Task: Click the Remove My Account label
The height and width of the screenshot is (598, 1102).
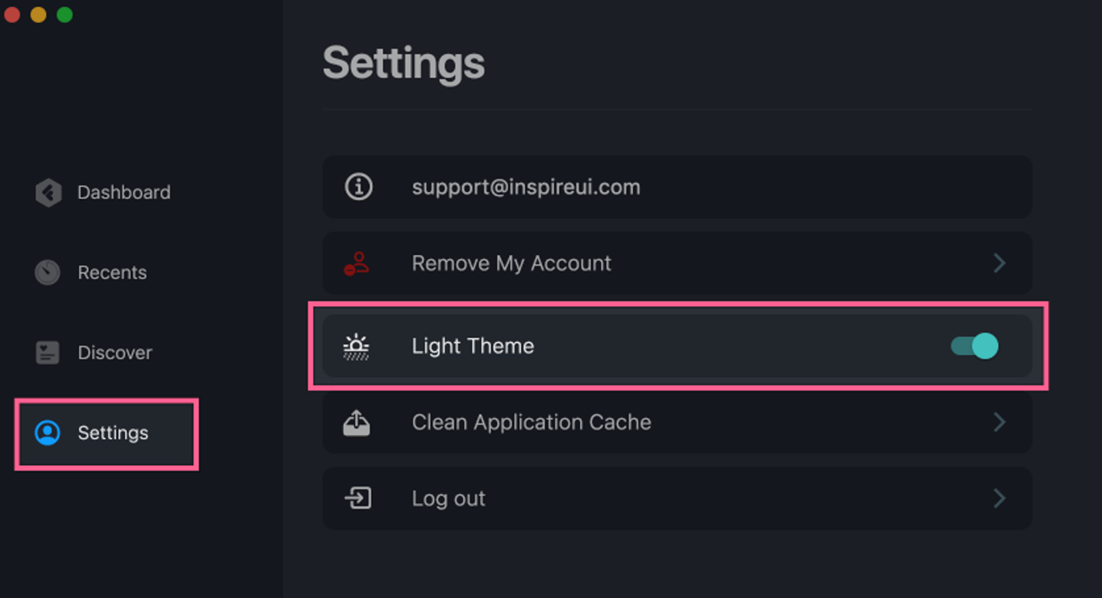Action: tap(511, 263)
